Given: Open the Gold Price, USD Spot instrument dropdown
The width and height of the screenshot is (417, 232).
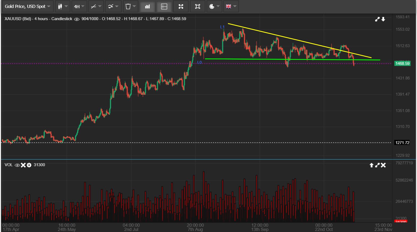Looking at the screenshot, I should pos(28,6).
